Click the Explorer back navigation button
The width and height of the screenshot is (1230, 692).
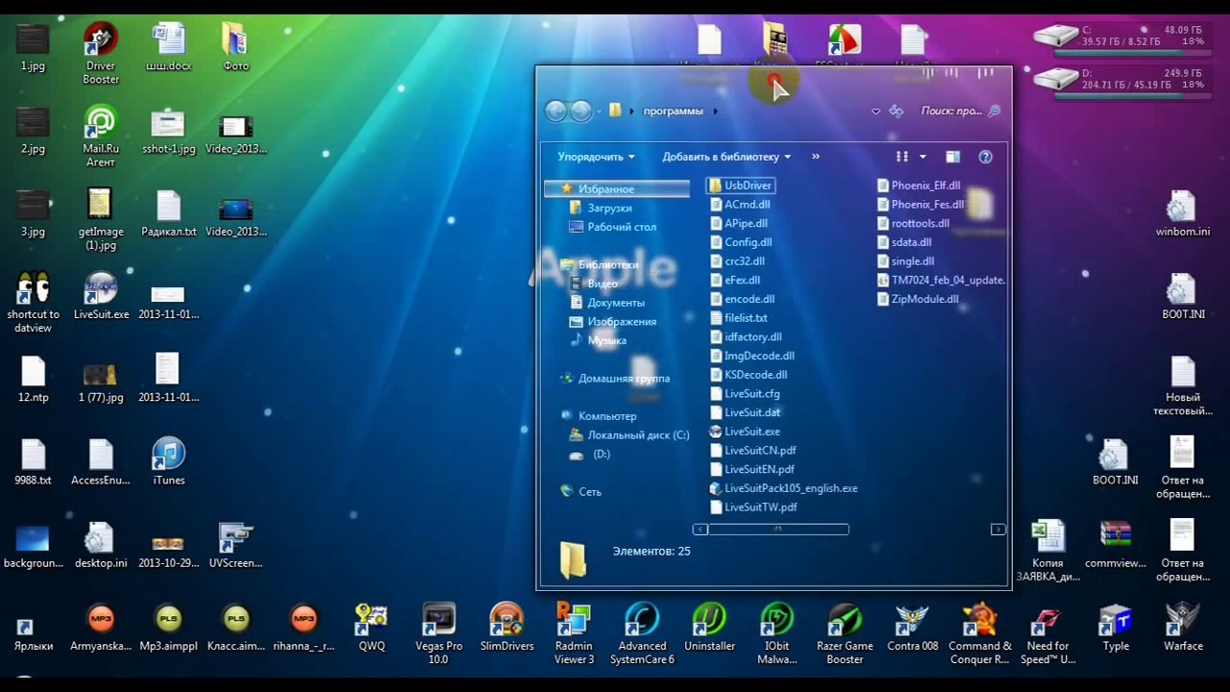click(x=555, y=111)
